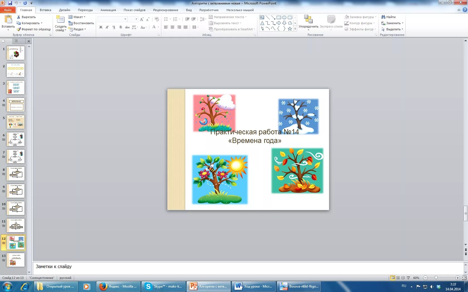468x292 pixels.
Task: Open the File (Файл) tab
Action: click(8, 10)
